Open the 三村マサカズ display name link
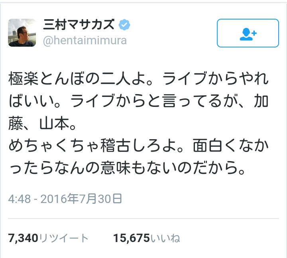287x258 pixels. [x=79, y=26]
